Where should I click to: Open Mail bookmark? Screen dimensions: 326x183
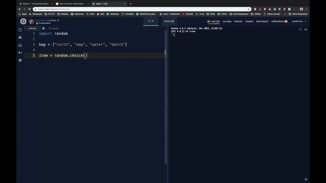coord(100,14)
